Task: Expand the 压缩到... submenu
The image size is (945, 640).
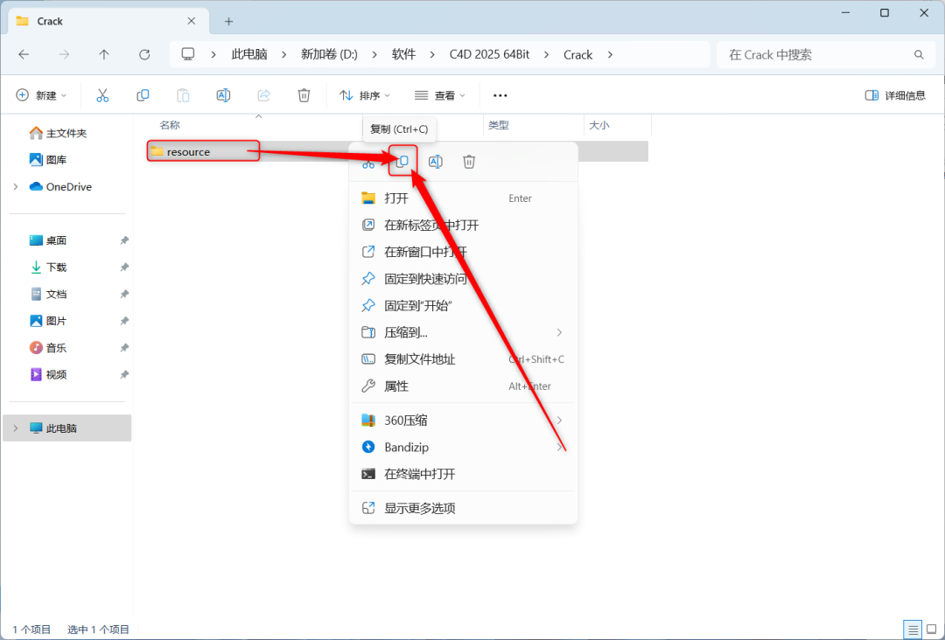Action: point(559,332)
